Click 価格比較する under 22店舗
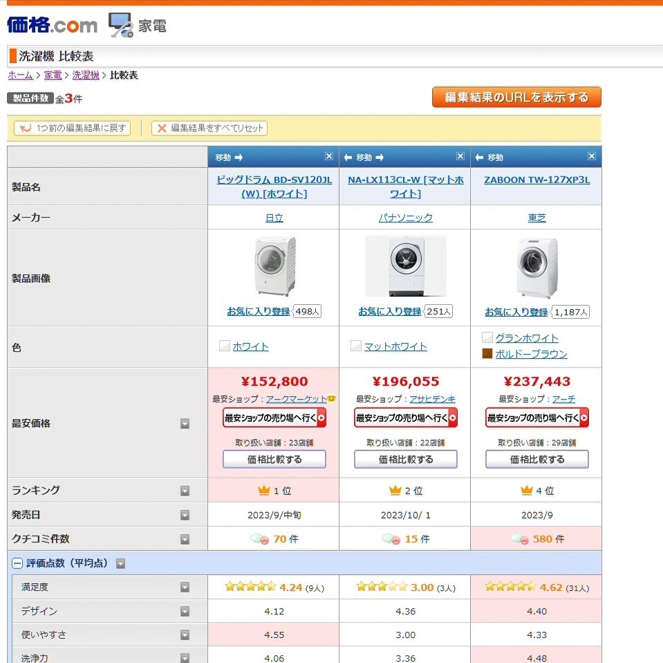 tap(406, 459)
